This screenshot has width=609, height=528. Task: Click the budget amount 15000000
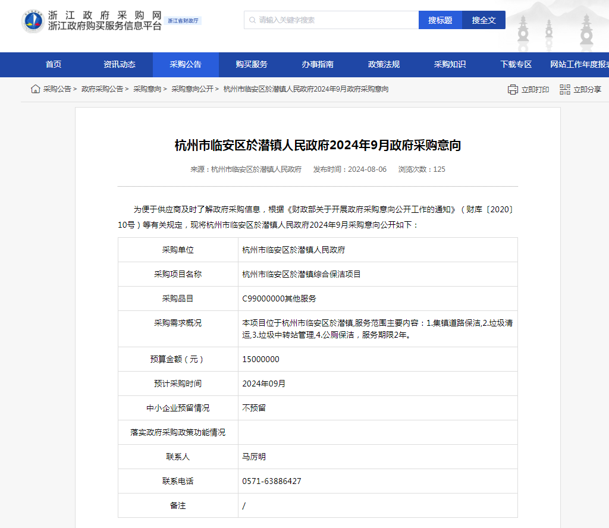260,360
